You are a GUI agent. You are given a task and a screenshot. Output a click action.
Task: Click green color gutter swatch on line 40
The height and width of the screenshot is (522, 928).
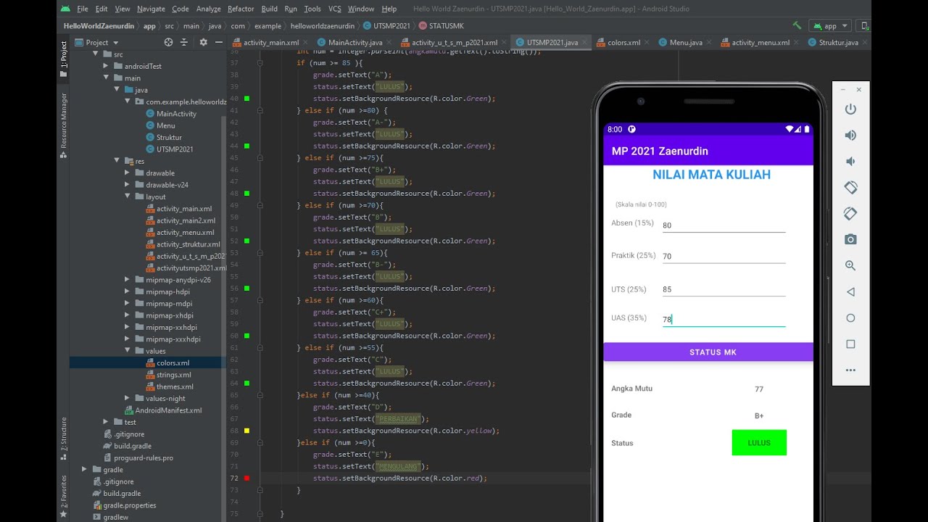click(x=247, y=99)
